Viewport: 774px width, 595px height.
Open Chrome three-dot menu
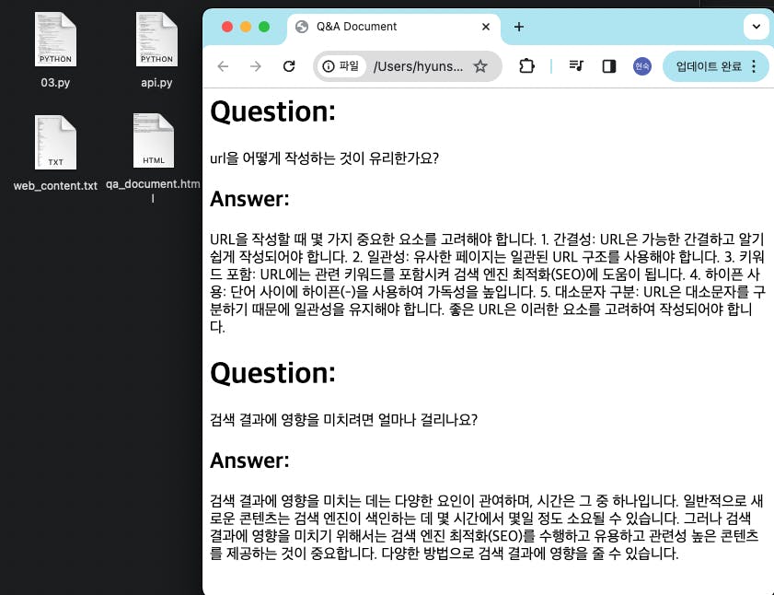coord(754,66)
